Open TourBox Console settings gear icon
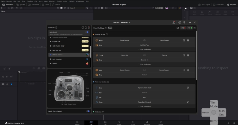This screenshot has height=125, width=238. pos(180,22)
